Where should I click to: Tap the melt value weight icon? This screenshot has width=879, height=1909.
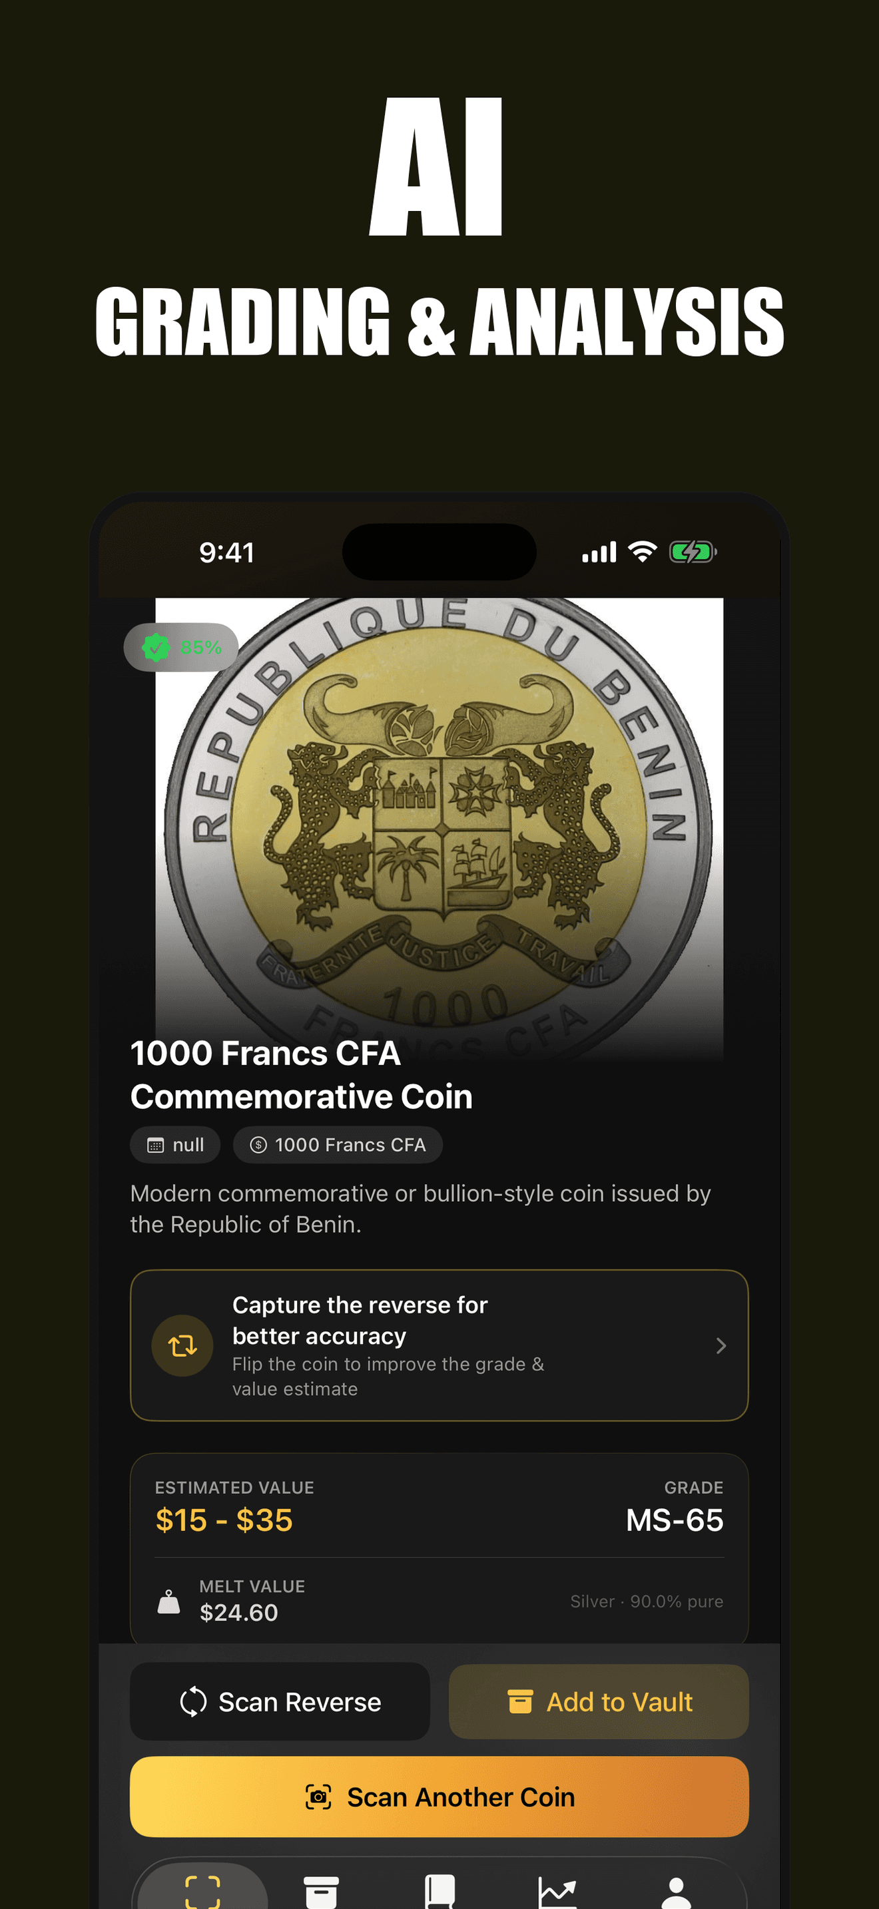pyautogui.click(x=169, y=1601)
